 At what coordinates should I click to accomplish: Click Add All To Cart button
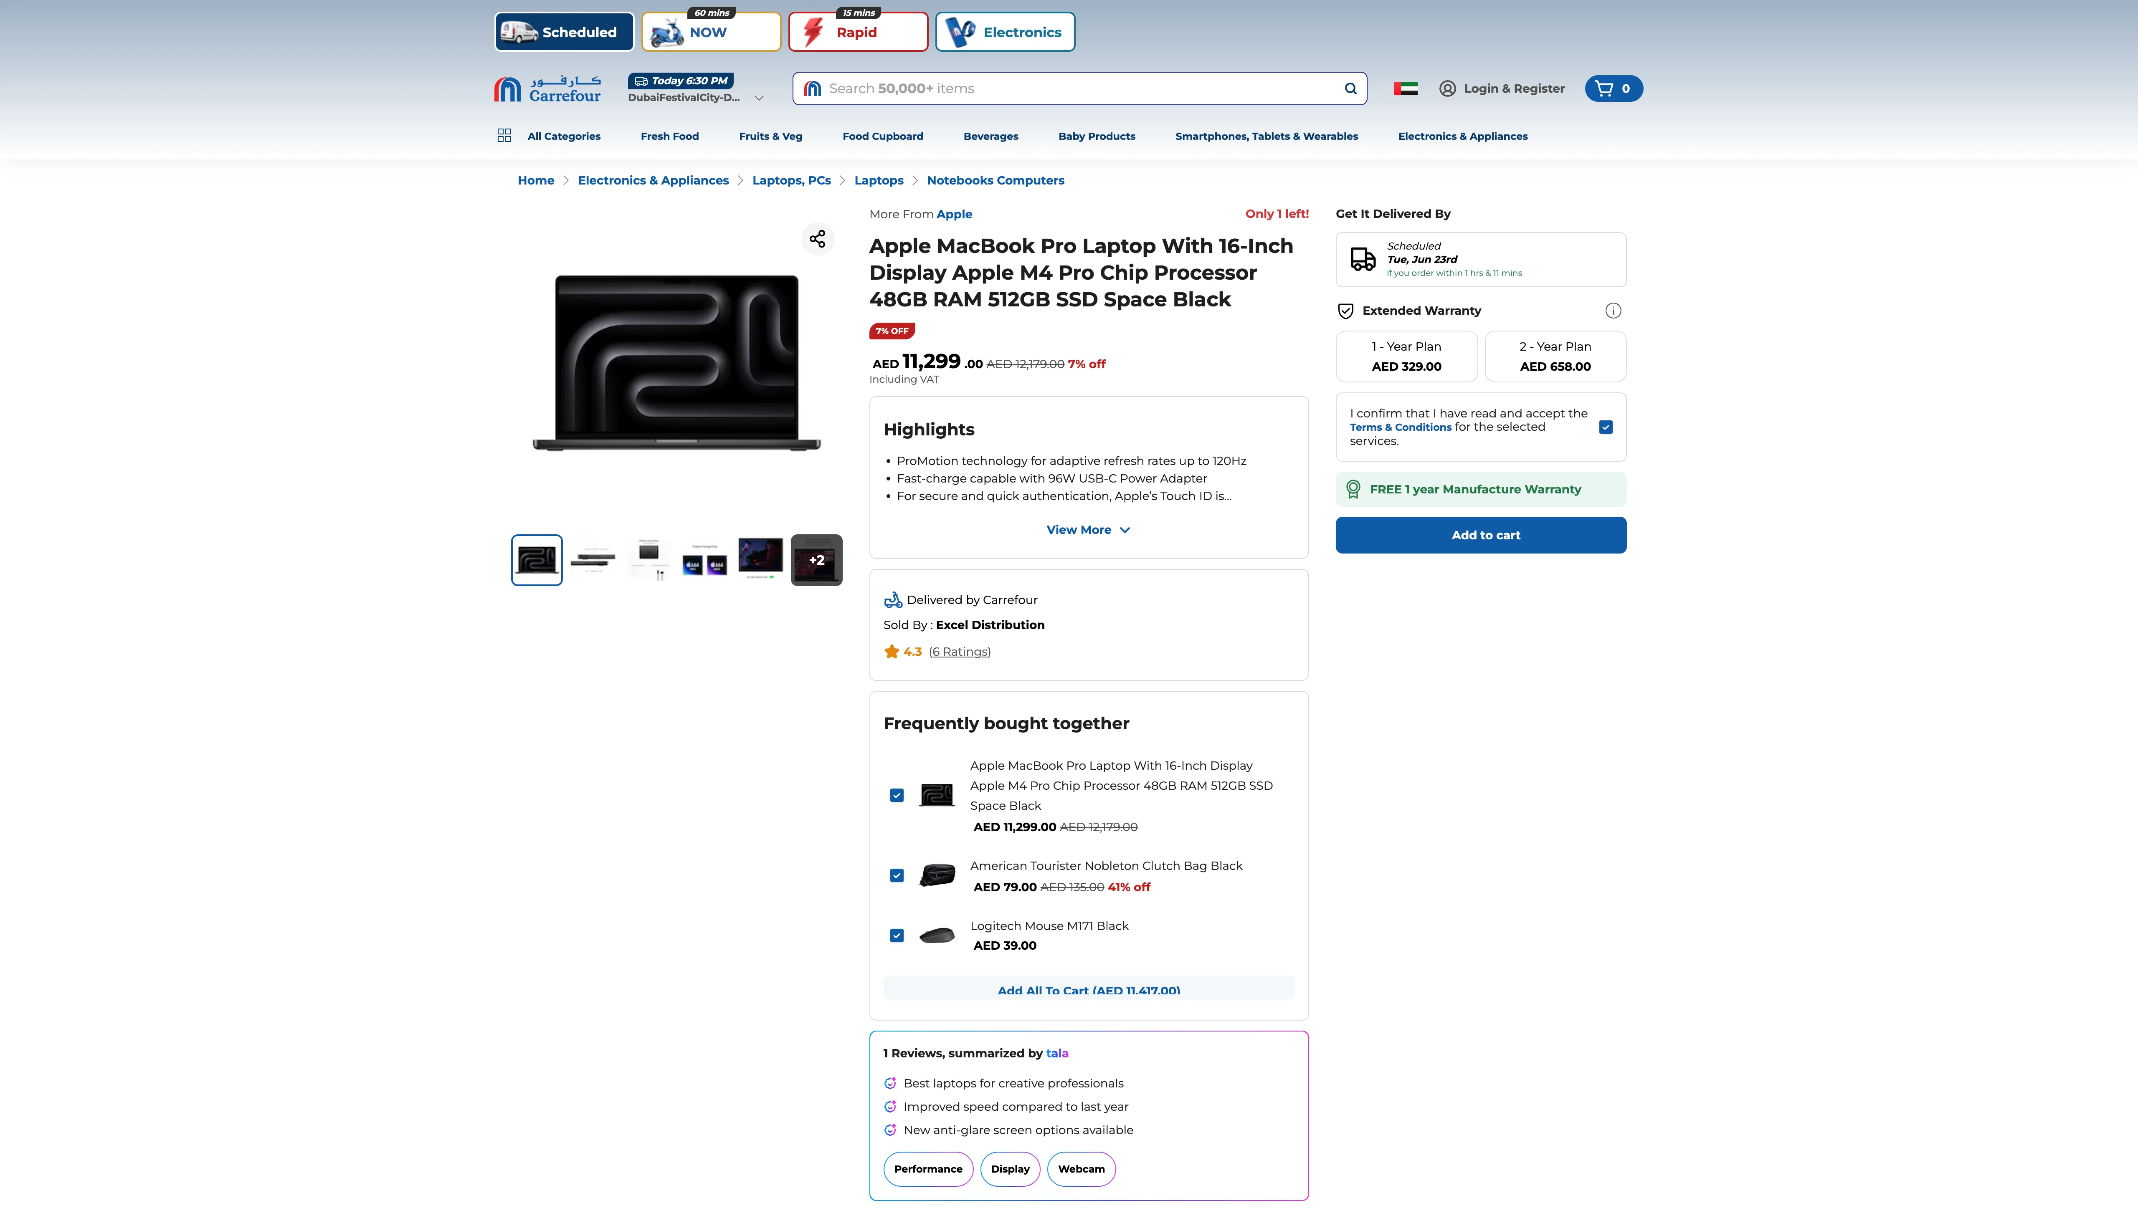(1088, 989)
